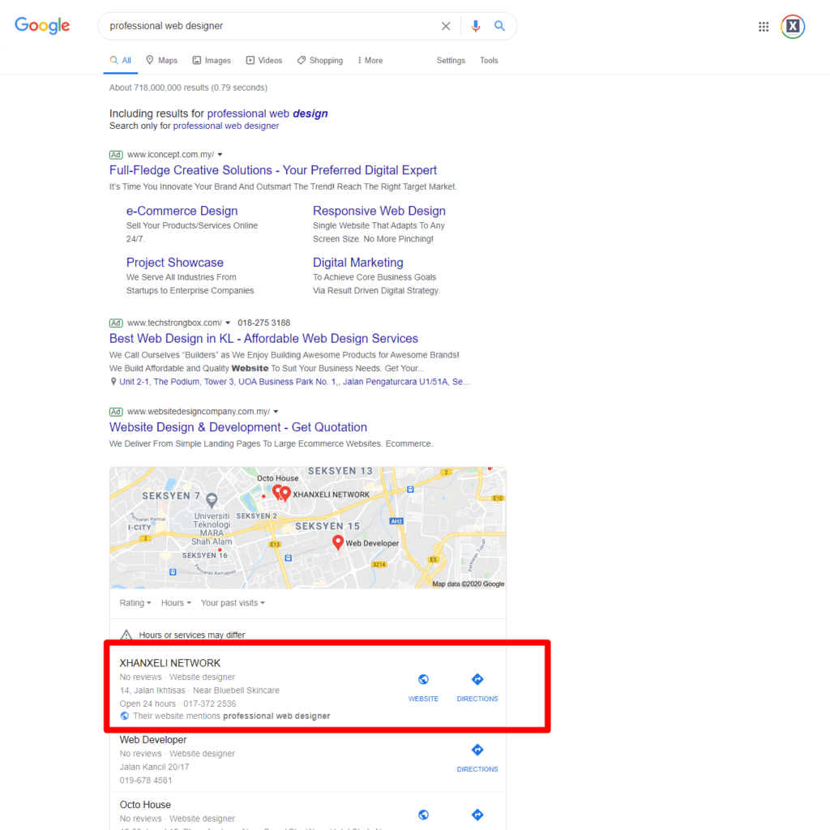This screenshot has width=830, height=830.
Task: Follow 'professional web design' suggestion link
Action: (x=267, y=113)
